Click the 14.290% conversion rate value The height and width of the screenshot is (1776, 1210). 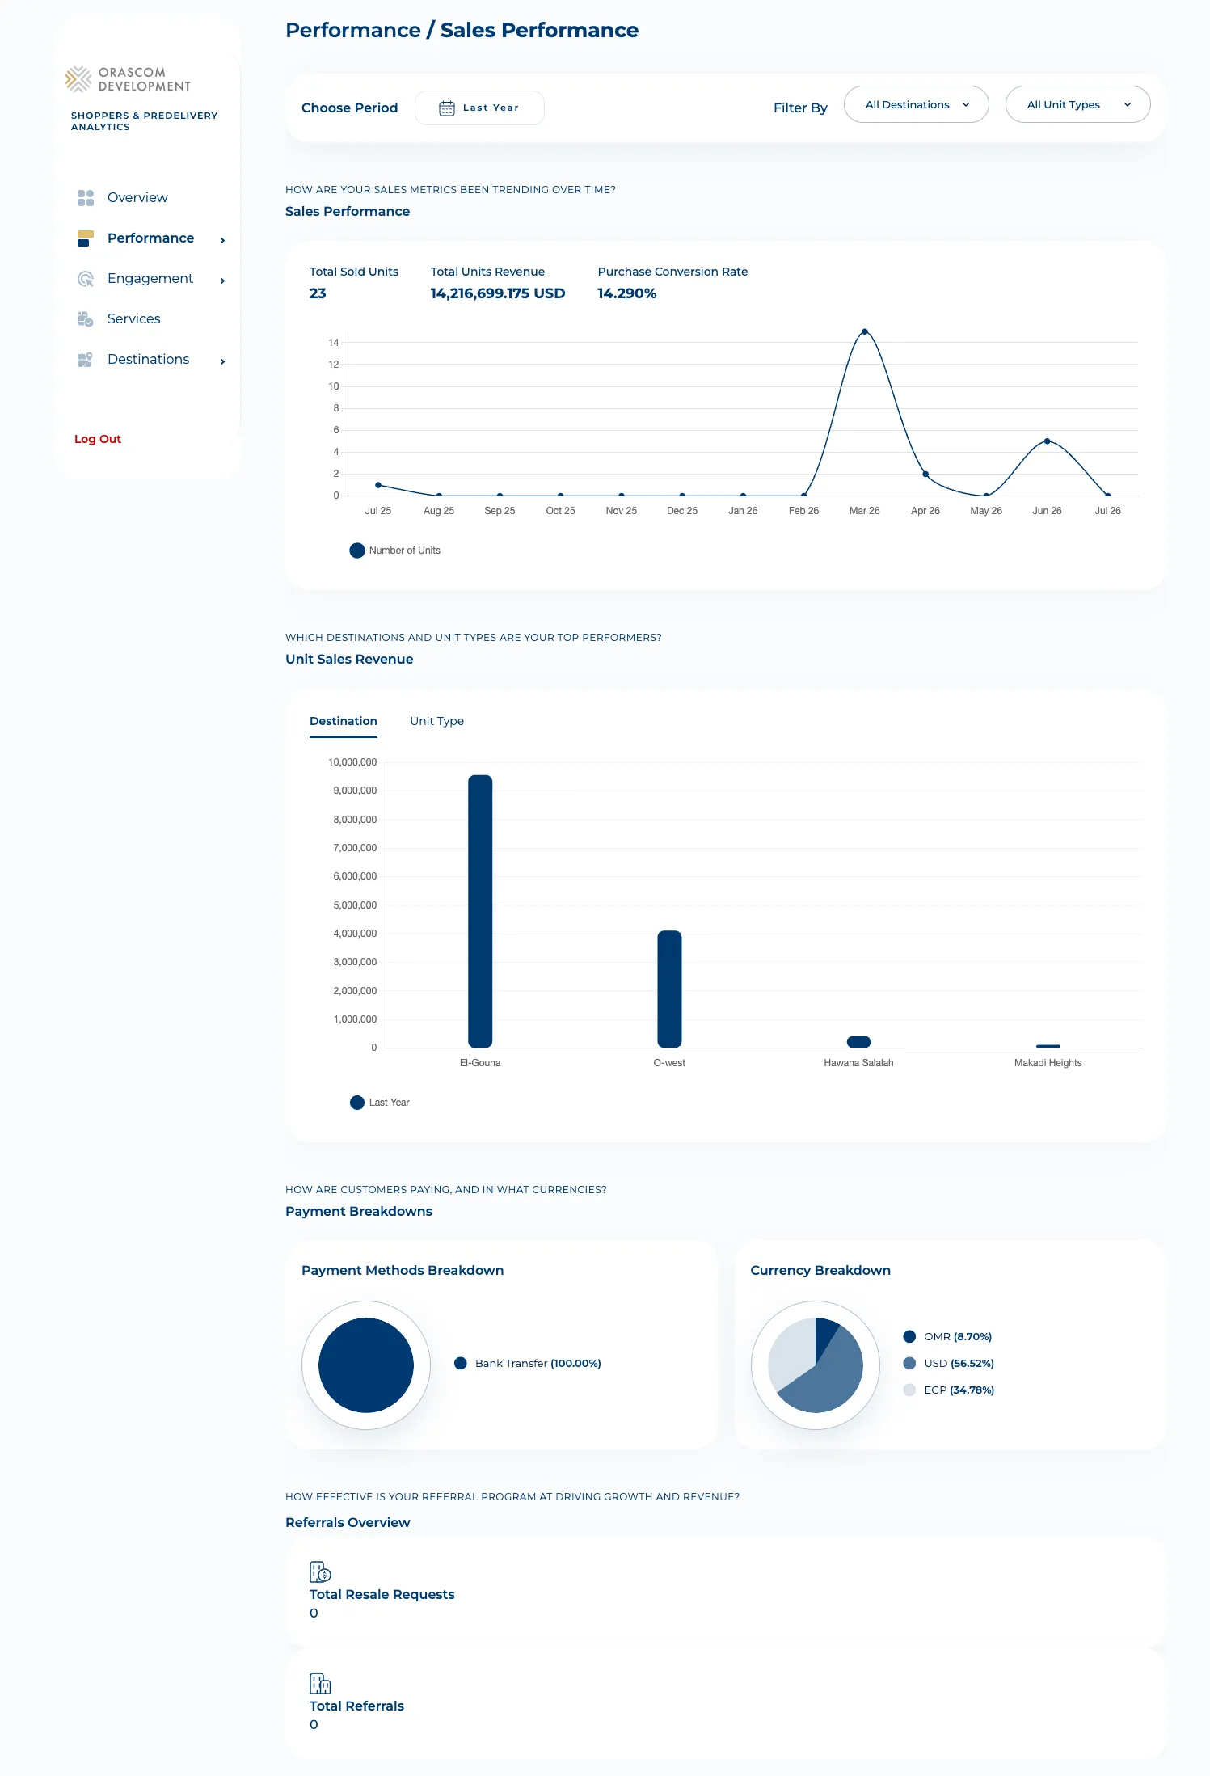[626, 293]
